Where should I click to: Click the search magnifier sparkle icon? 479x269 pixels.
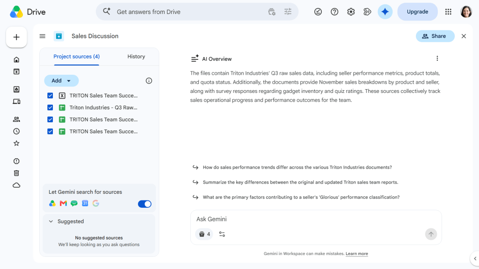click(x=106, y=12)
